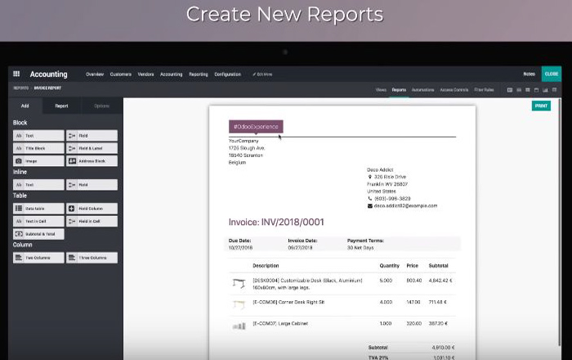Viewport: 572px width, 360px height.
Task: Open the Access Controls tab
Action: click(454, 90)
